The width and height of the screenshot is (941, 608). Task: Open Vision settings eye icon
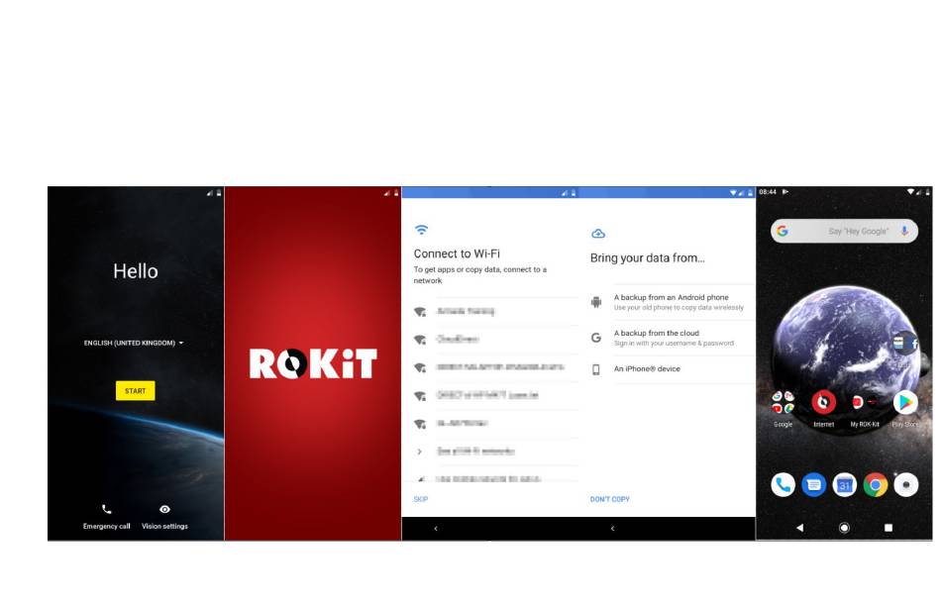(164, 509)
